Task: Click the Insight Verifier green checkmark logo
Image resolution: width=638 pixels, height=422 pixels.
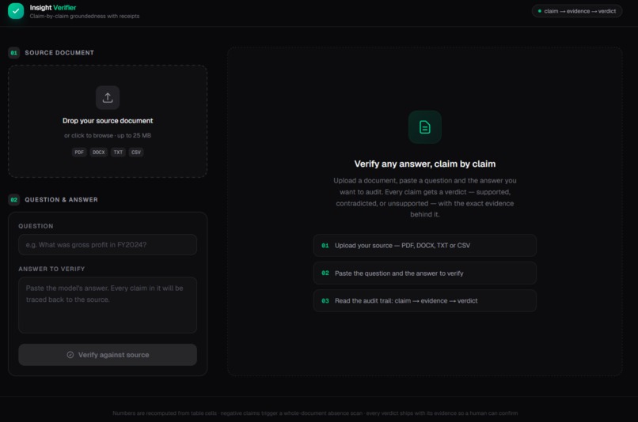Action: [16, 11]
